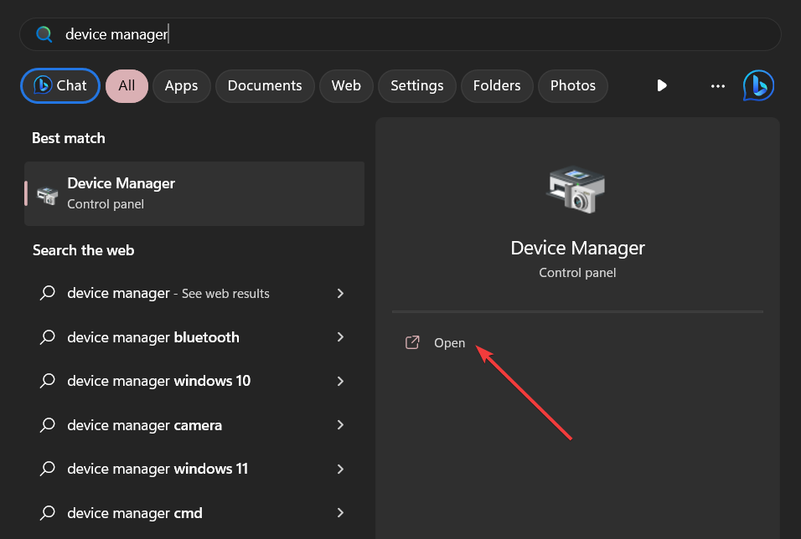801x539 pixels.
Task: Click inside the search text field
Action: 419,34
